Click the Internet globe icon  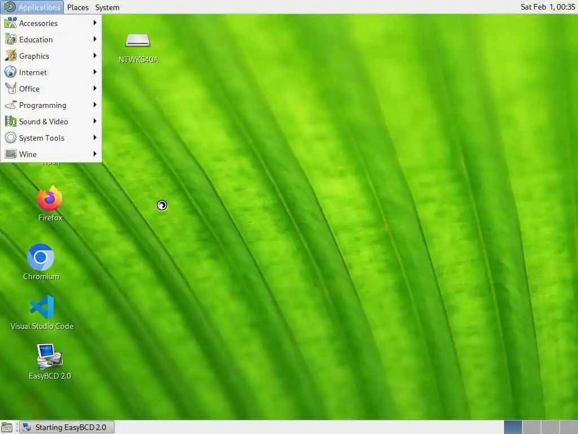click(10, 72)
